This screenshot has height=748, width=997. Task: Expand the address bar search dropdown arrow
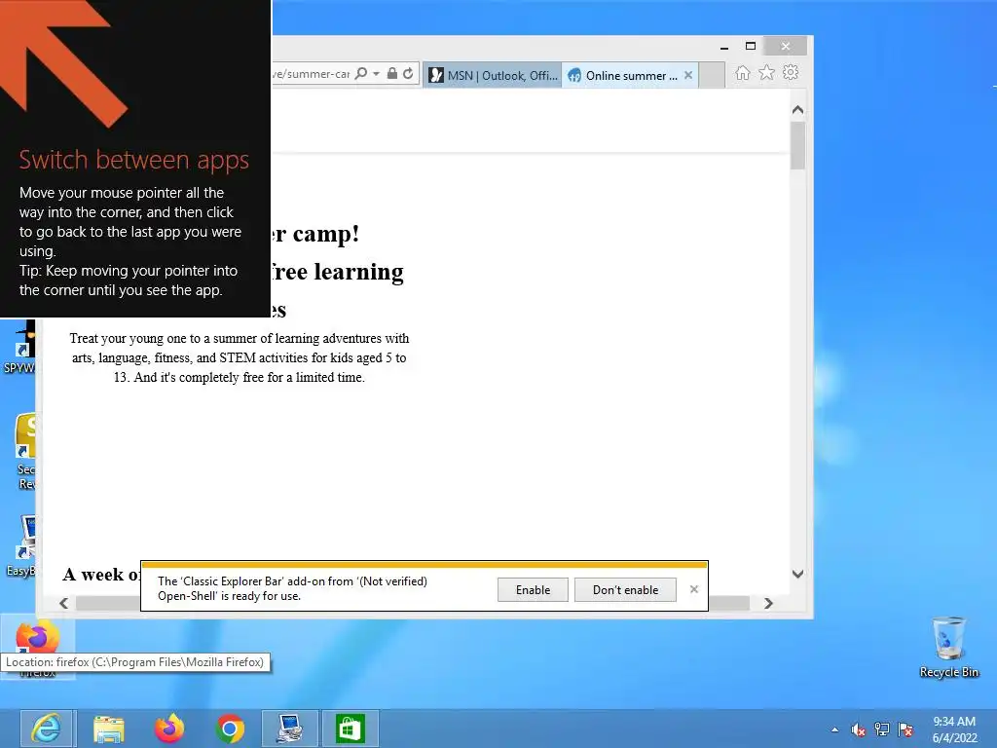pyautogui.click(x=376, y=74)
